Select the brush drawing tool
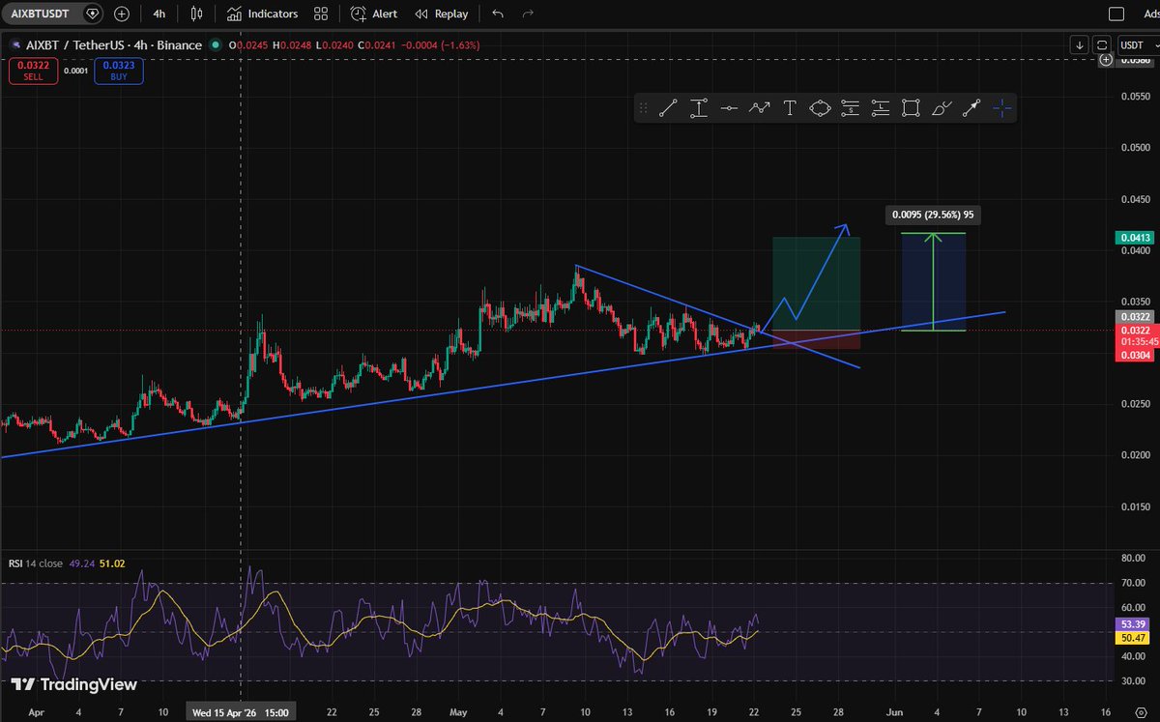 tap(942, 108)
